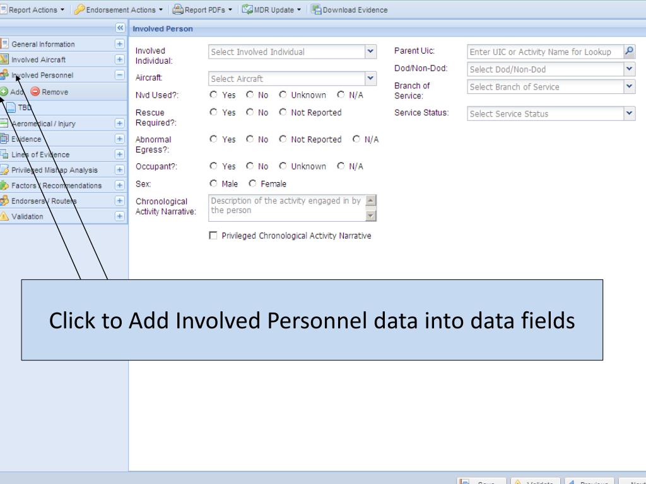Click narrative scrollbar down arrow

[371, 216]
